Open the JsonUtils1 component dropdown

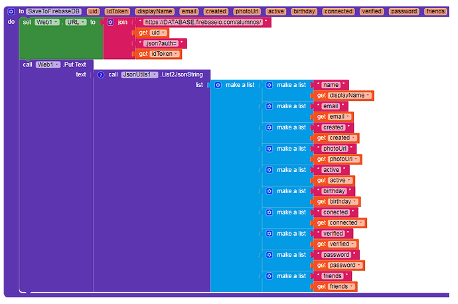point(140,75)
